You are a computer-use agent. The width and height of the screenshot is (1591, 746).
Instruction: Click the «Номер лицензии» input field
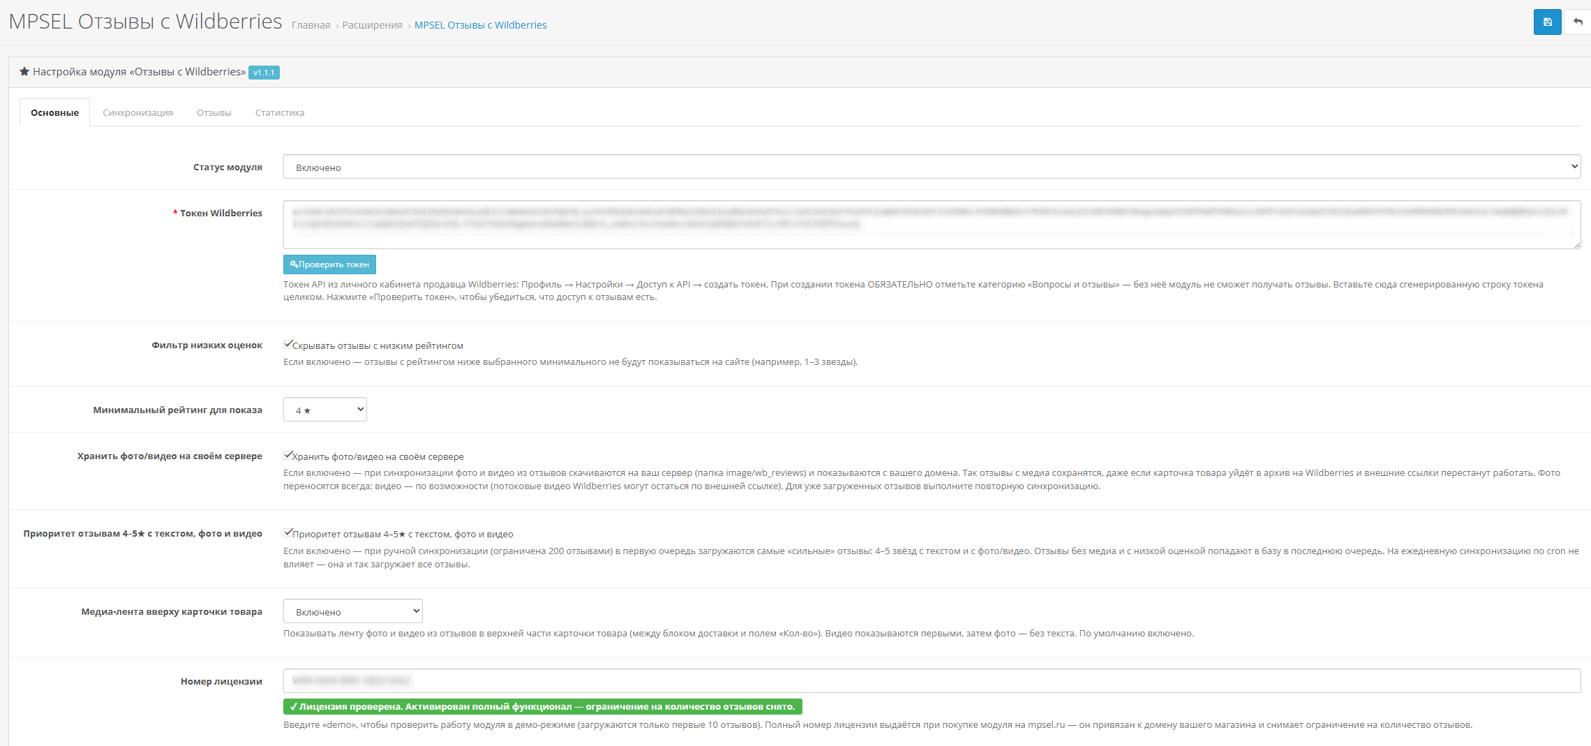pos(932,681)
